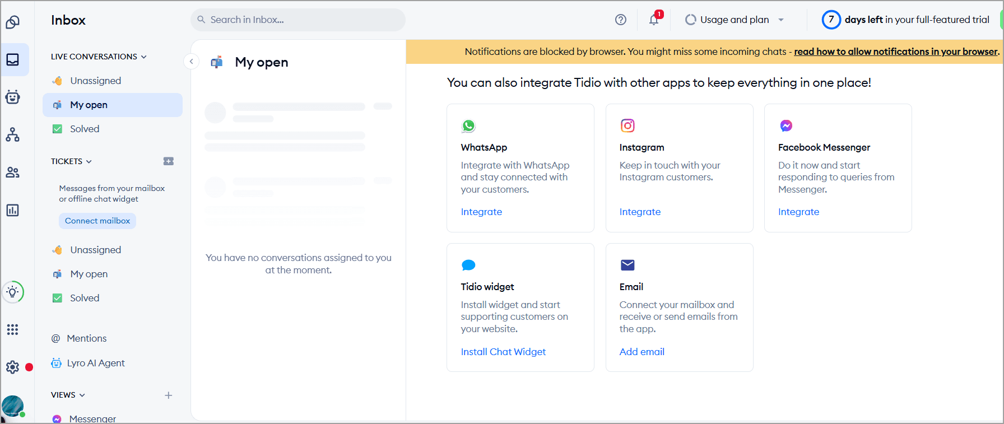Collapse the VIEWS section
The image size is (1004, 424).
(x=68, y=395)
